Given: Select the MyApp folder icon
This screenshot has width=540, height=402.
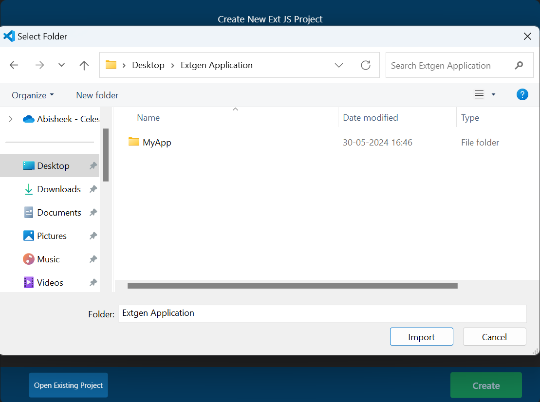Looking at the screenshot, I should 134,142.
